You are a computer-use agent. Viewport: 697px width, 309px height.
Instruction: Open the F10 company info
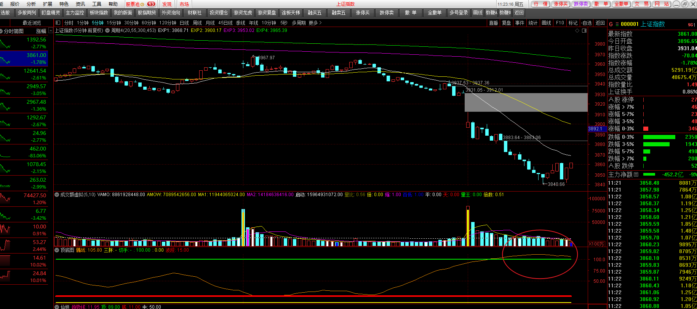tap(560, 23)
